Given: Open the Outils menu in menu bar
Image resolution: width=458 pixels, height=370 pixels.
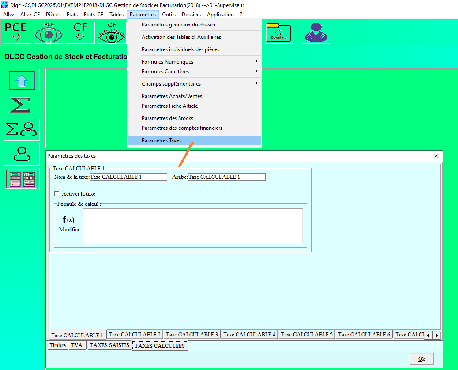Looking at the screenshot, I should click(169, 15).
